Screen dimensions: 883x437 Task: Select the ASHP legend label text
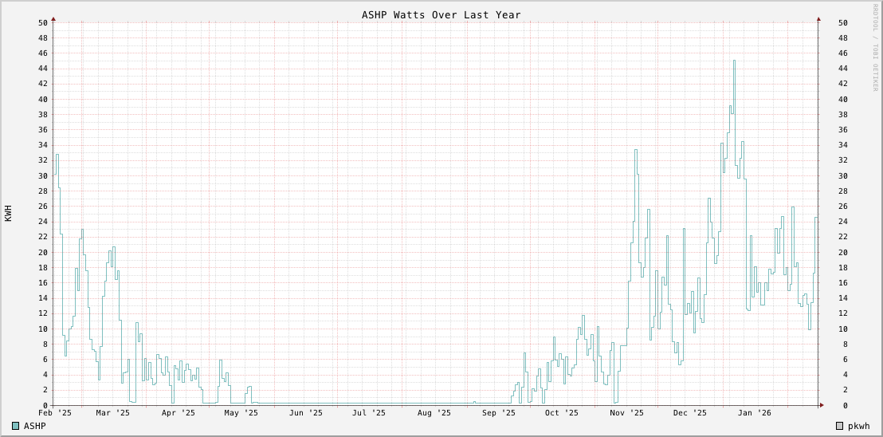click(35, 426)
